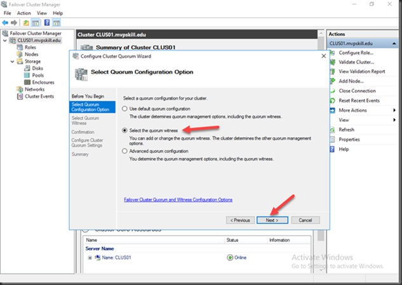
Task: Open the More Actions submenu arrow
Action: pos(394,110)
